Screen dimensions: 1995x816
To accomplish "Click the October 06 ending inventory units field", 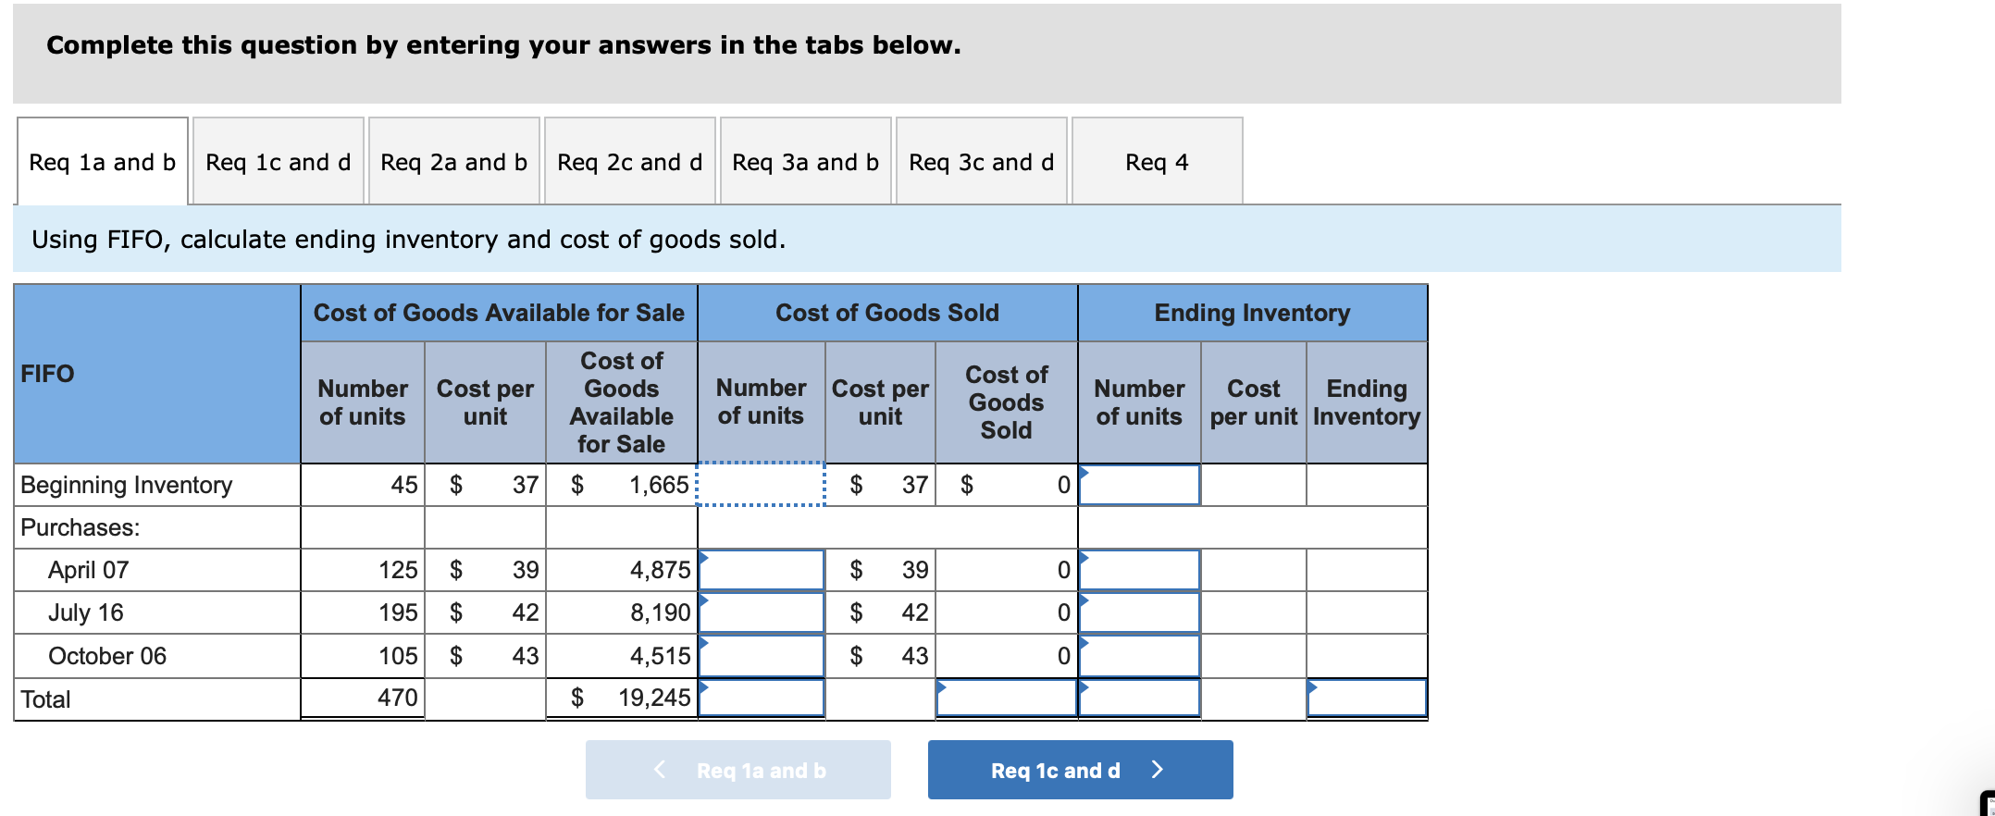I will coord(1140,655).
